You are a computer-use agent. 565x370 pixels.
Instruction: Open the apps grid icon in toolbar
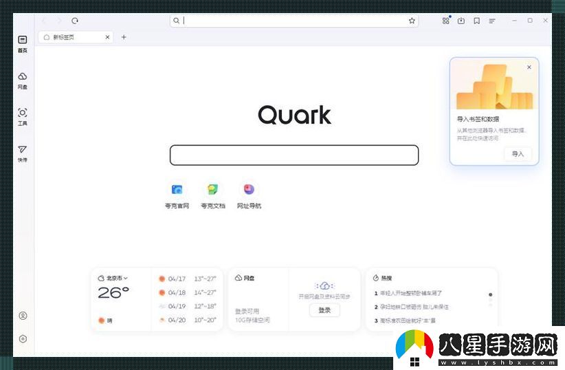446,21
